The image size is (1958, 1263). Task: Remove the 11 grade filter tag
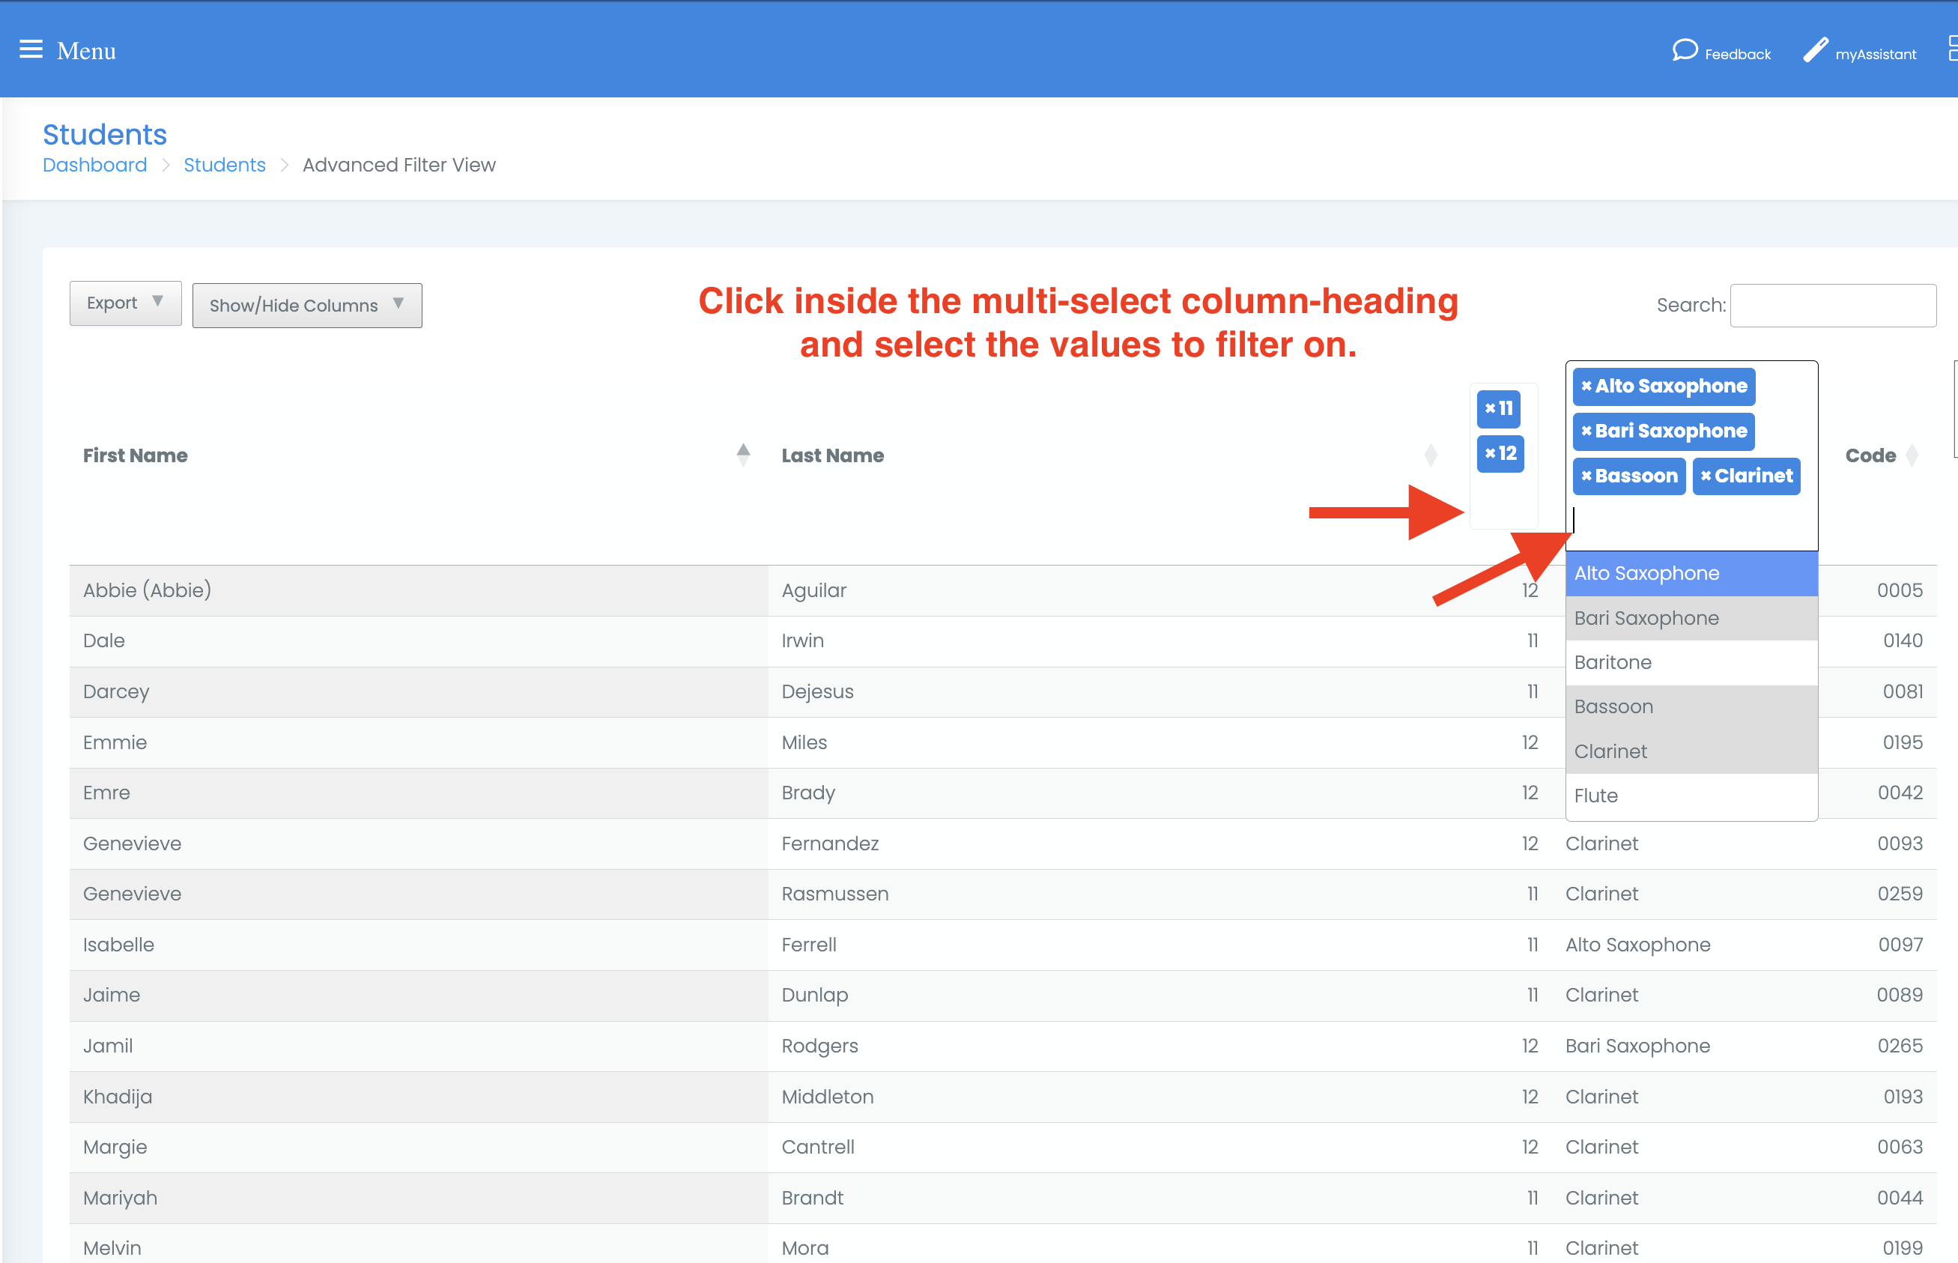(1490, 408)
